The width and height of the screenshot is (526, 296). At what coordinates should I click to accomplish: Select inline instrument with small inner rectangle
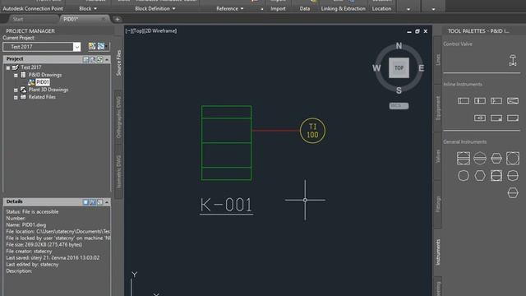pos(480,118)
